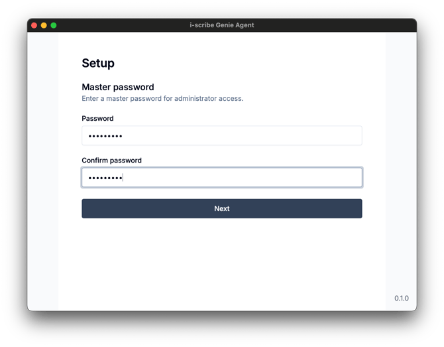The width and height of the screenshot is (444, 347).
Task: Click the administrator access description text
Action: click(x=162, y=98)
